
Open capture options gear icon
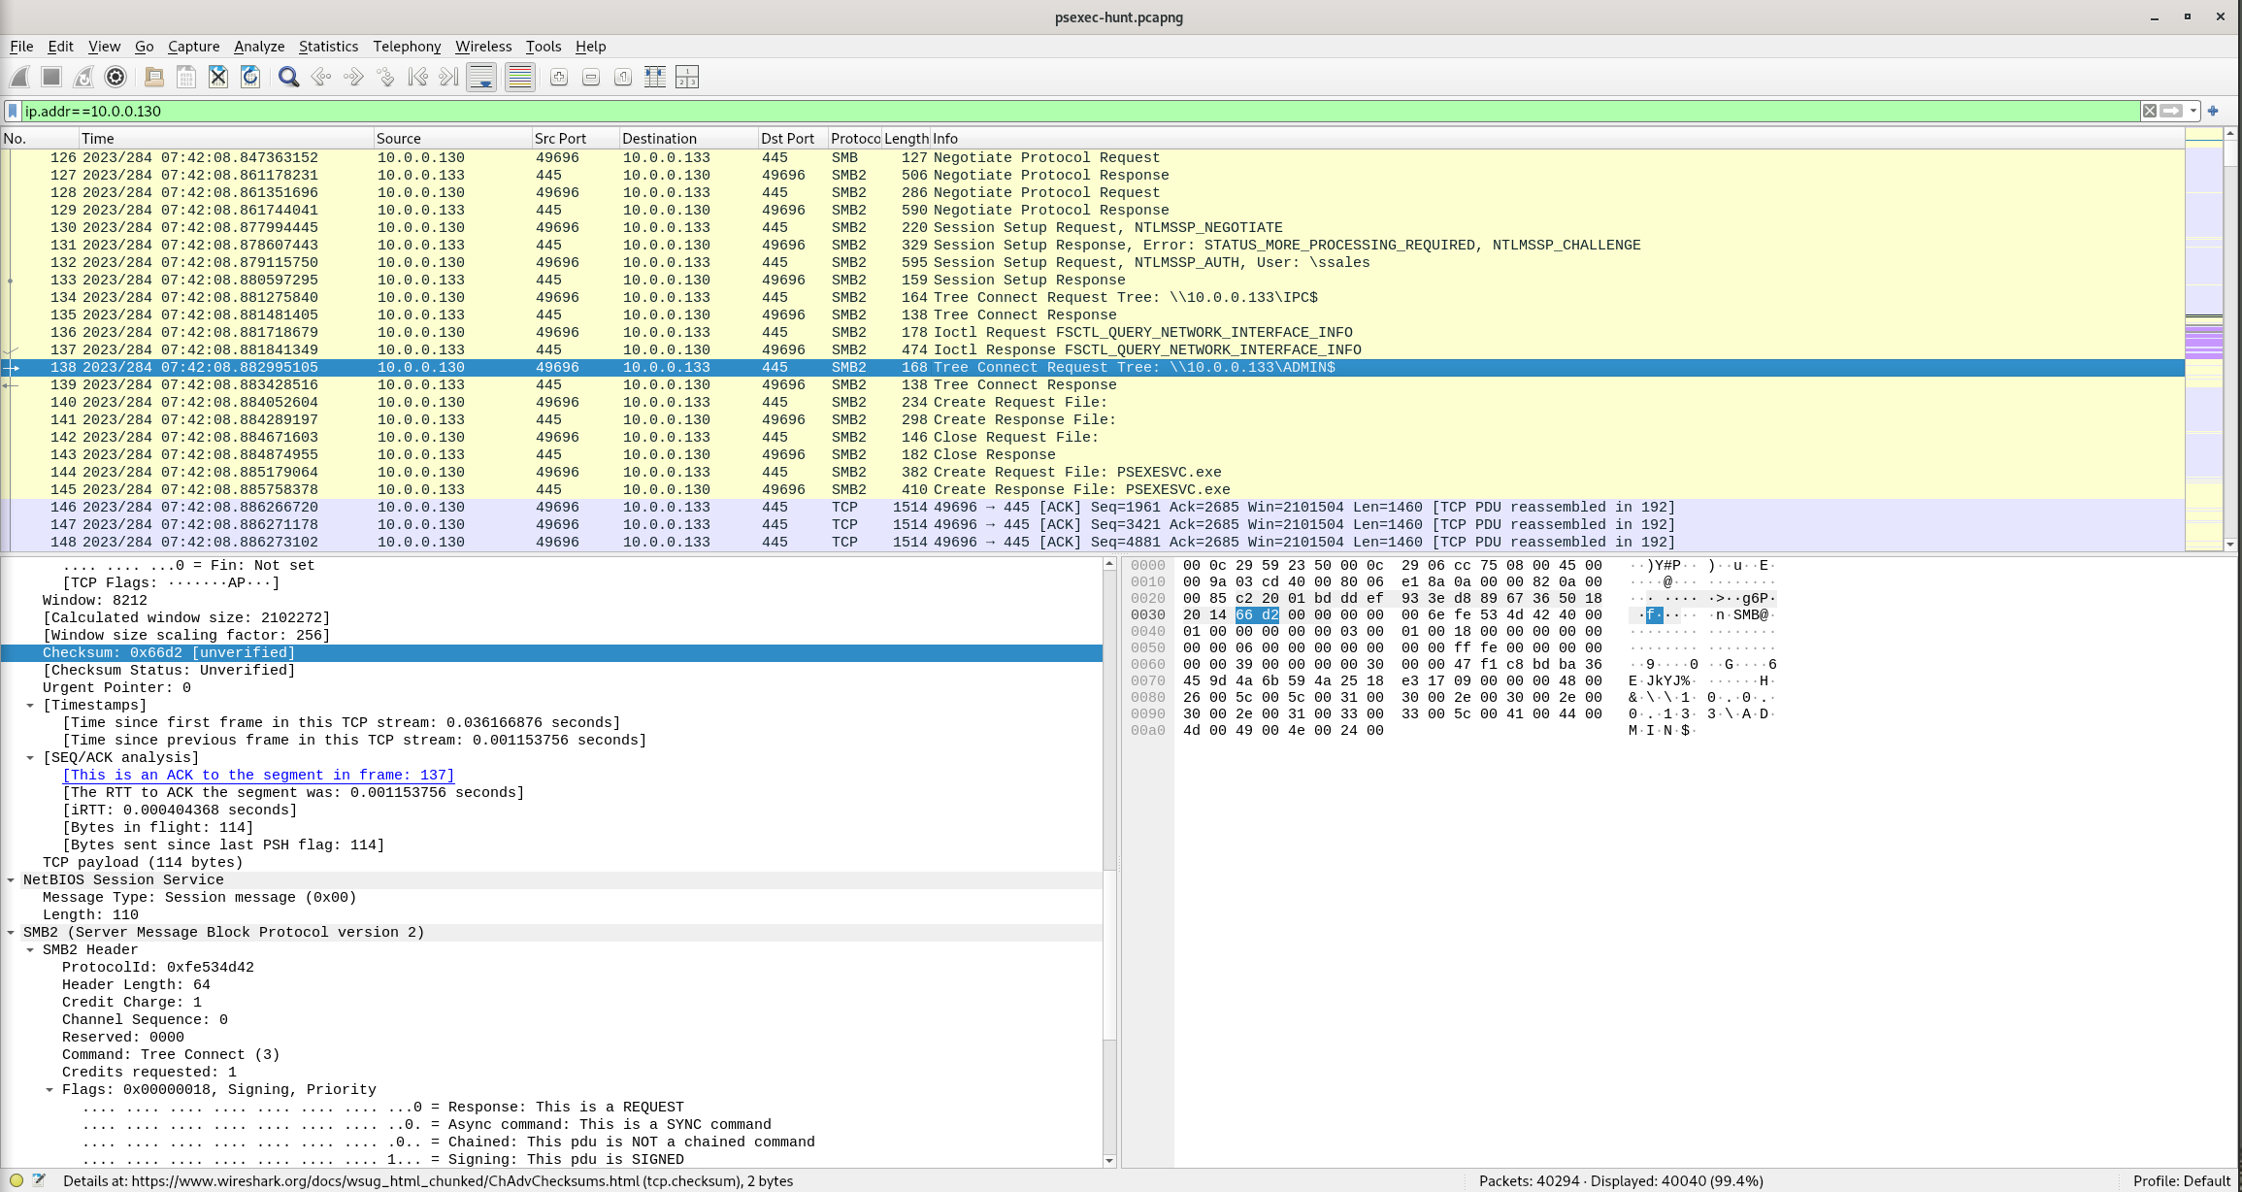pos(115,77)
